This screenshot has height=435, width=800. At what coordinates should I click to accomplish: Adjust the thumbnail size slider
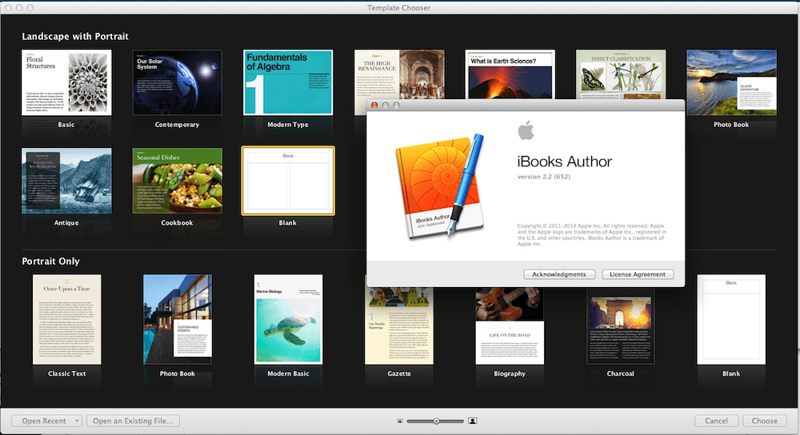point(436,421)
